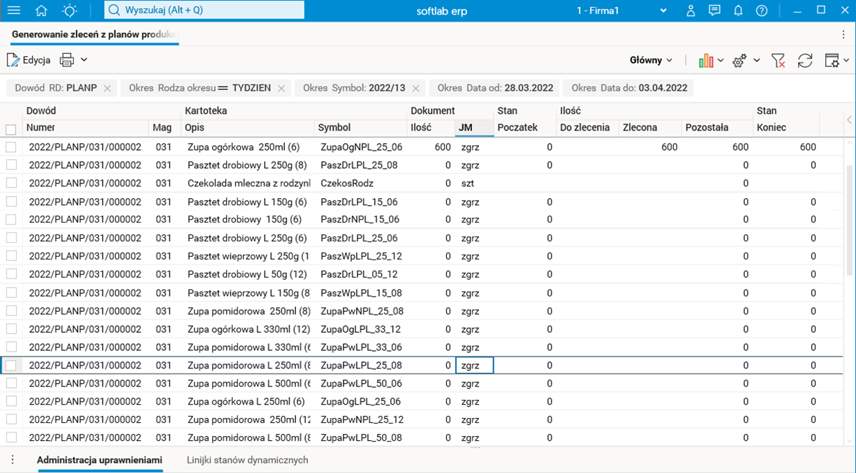Expand the Główny view dropdown
The image size is (856, 473).
tap(651, 61)
